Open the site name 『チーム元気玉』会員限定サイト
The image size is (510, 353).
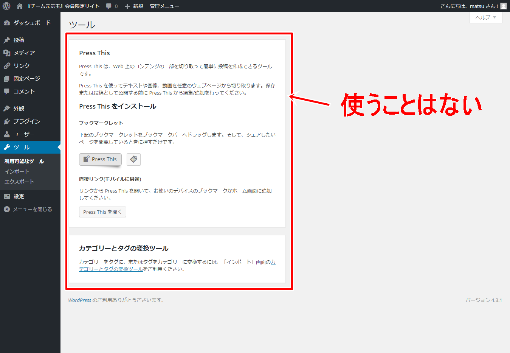(x=64, y=6)
